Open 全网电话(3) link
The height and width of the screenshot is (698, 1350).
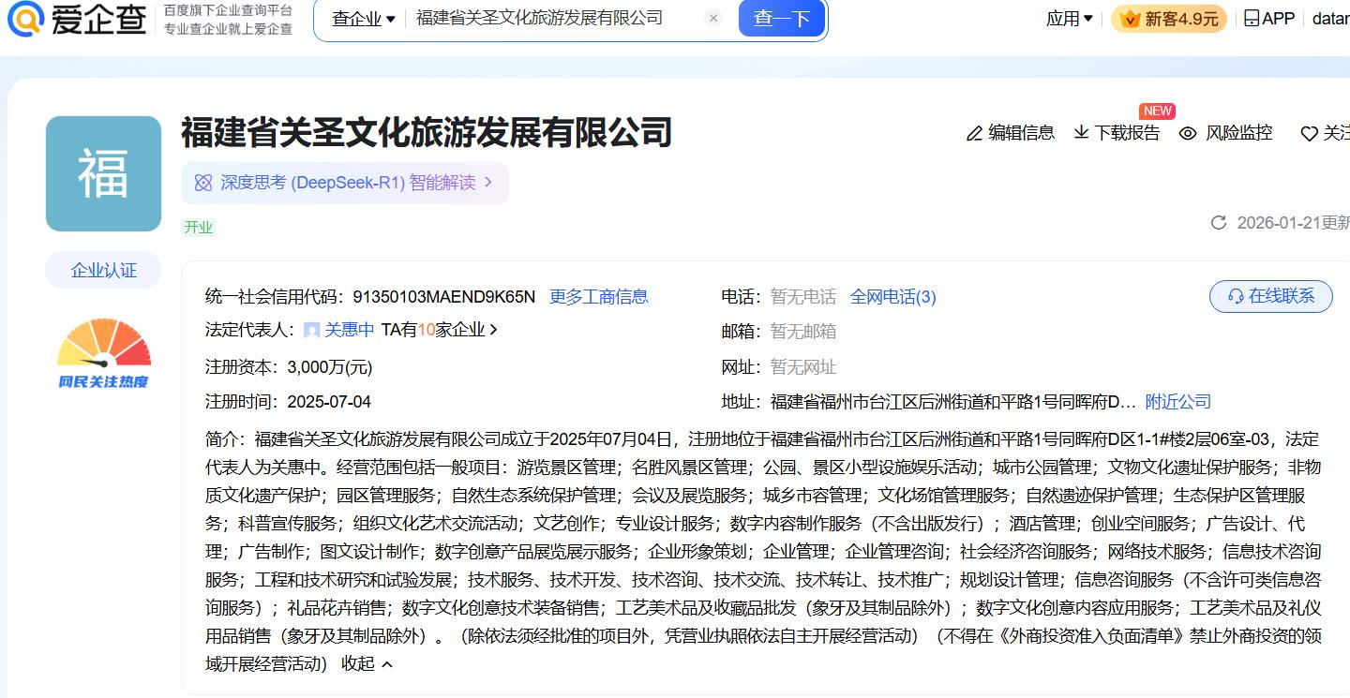(892, 297)
